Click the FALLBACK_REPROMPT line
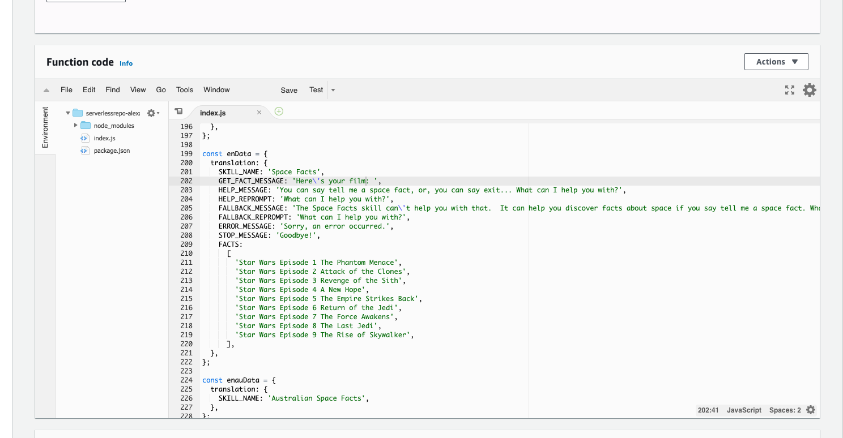The height and width of the screenshot is (438, 843). coord(314,217)
